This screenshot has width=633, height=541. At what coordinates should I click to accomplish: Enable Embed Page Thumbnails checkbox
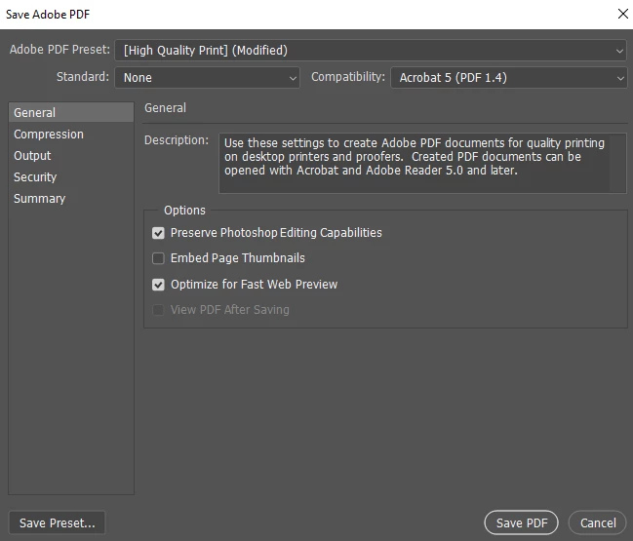click(x=158, y=258)
